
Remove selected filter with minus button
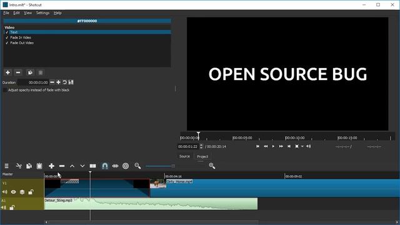(x=18, y=72)
